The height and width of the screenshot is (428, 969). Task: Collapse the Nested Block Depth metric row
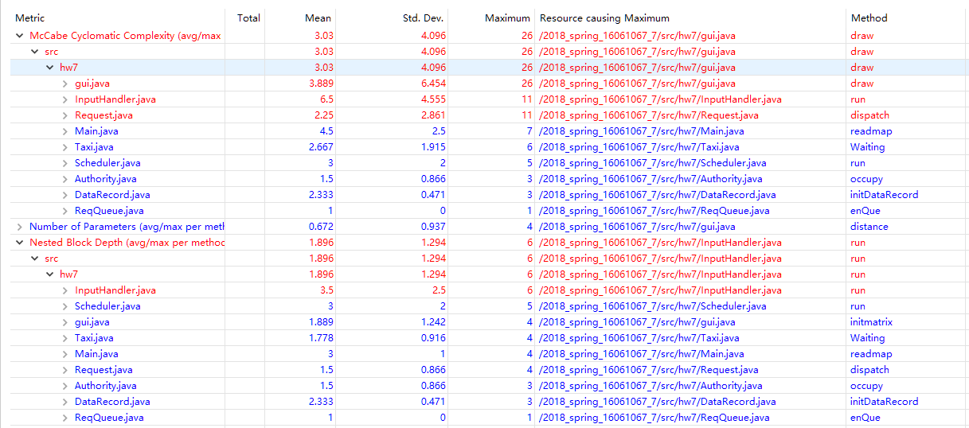pos(19,243)
